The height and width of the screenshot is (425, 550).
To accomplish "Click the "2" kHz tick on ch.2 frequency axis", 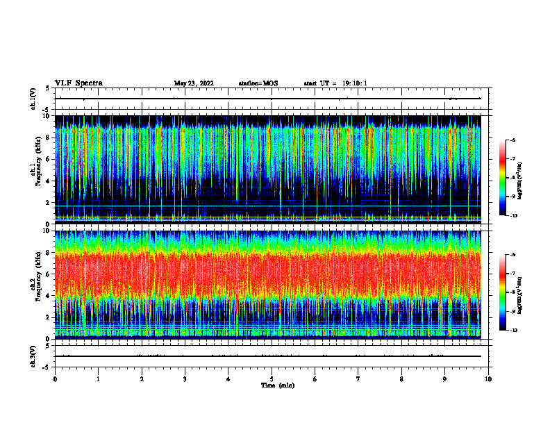I will coord(49,317).
